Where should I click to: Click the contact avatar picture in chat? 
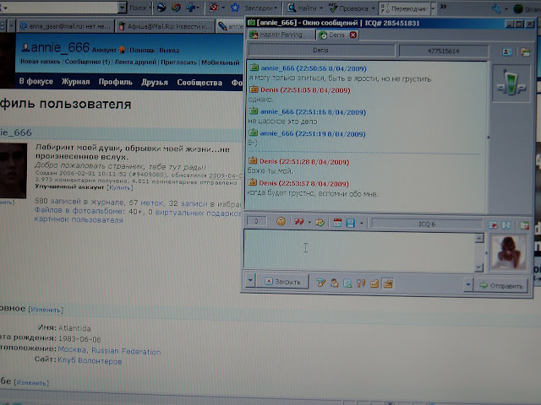(x=508, y=252)
